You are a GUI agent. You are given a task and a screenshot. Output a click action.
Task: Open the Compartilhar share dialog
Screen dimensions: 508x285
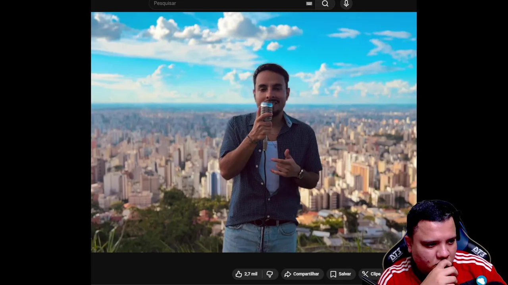(302, 274)
